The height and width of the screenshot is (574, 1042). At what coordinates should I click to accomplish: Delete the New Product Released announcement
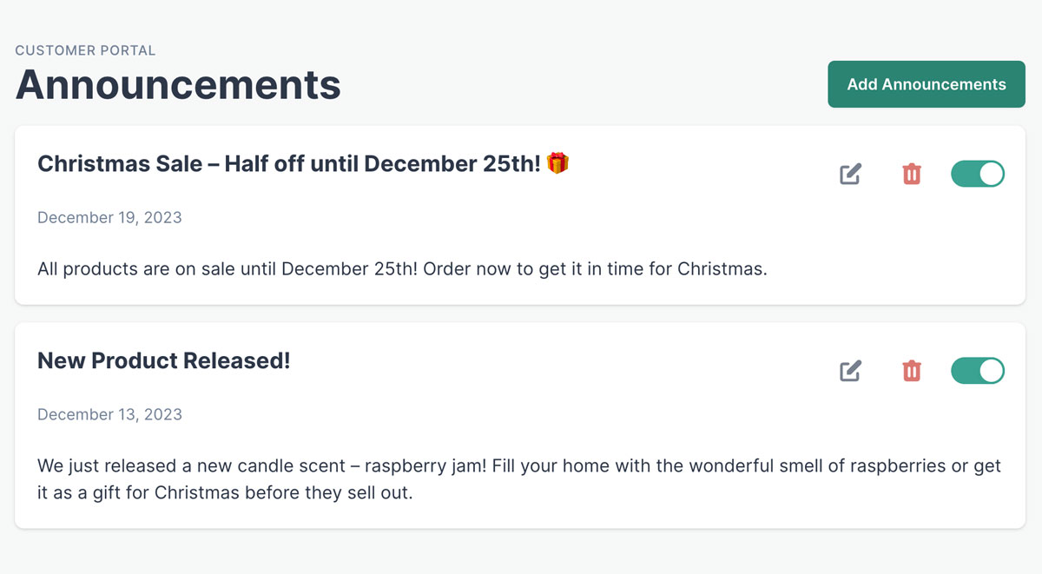coord(911,371)
